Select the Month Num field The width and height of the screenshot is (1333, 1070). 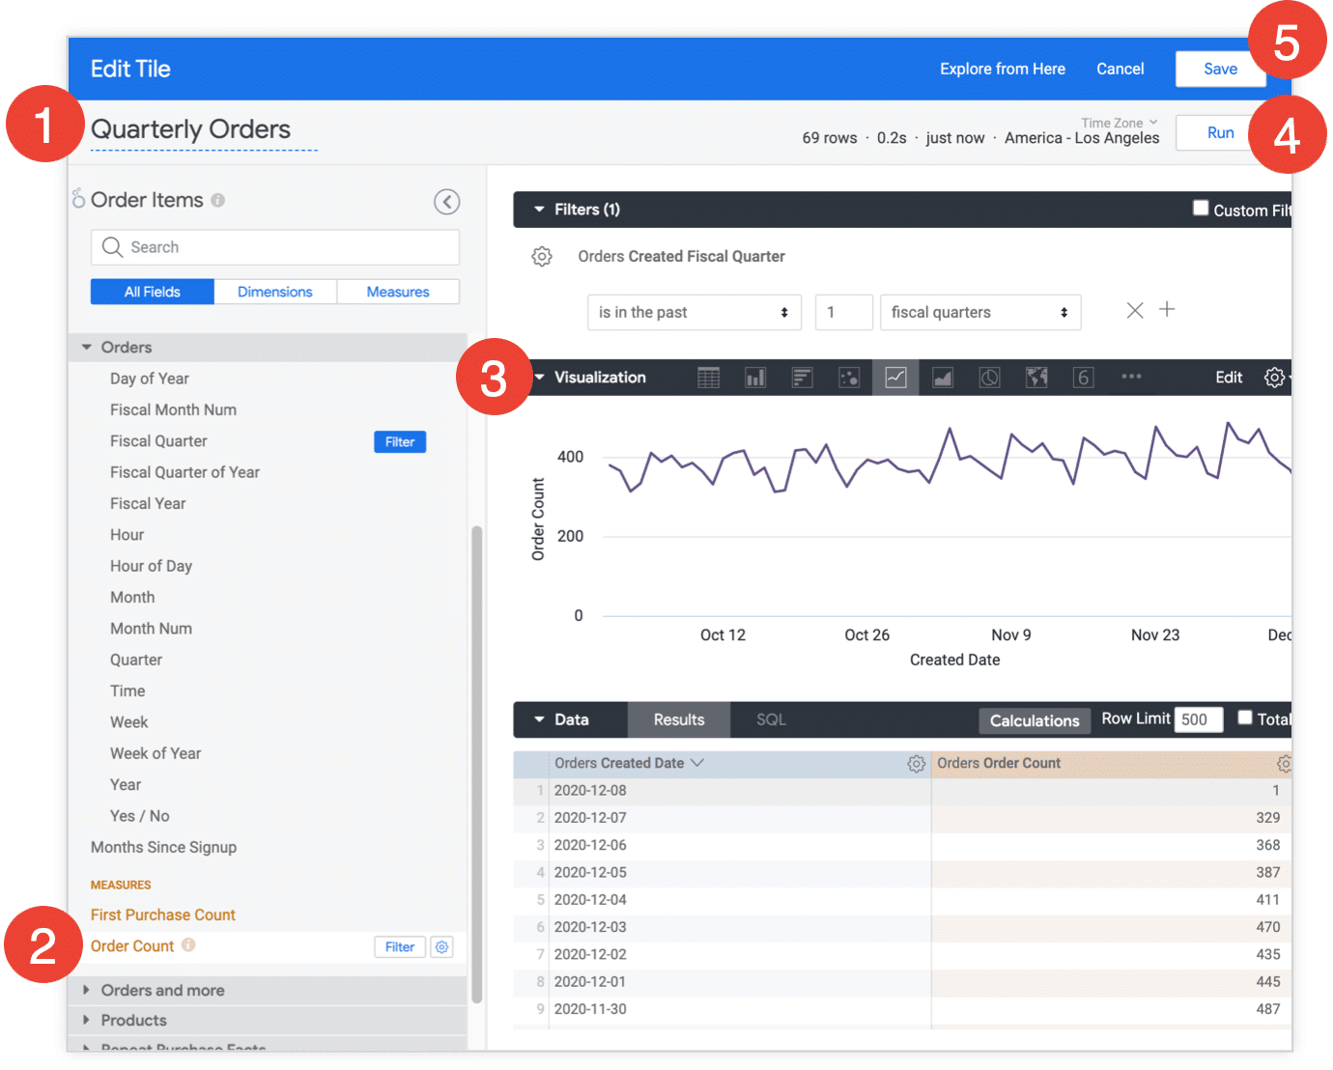pyautogui.click(x=151, y=629)
